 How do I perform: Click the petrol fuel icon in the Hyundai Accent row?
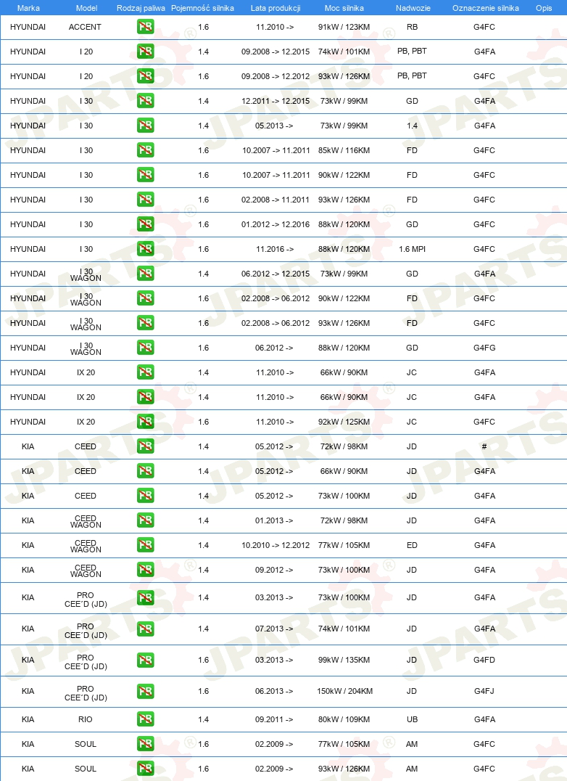[x=145, y=26]
